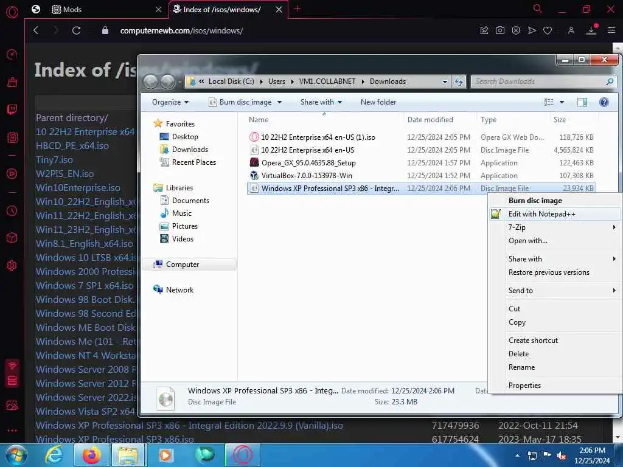Image resolution: width=623 pixels, height=467 pixels.
Task: Select Properties in the context menu
Action: click(x=555, y=385)
